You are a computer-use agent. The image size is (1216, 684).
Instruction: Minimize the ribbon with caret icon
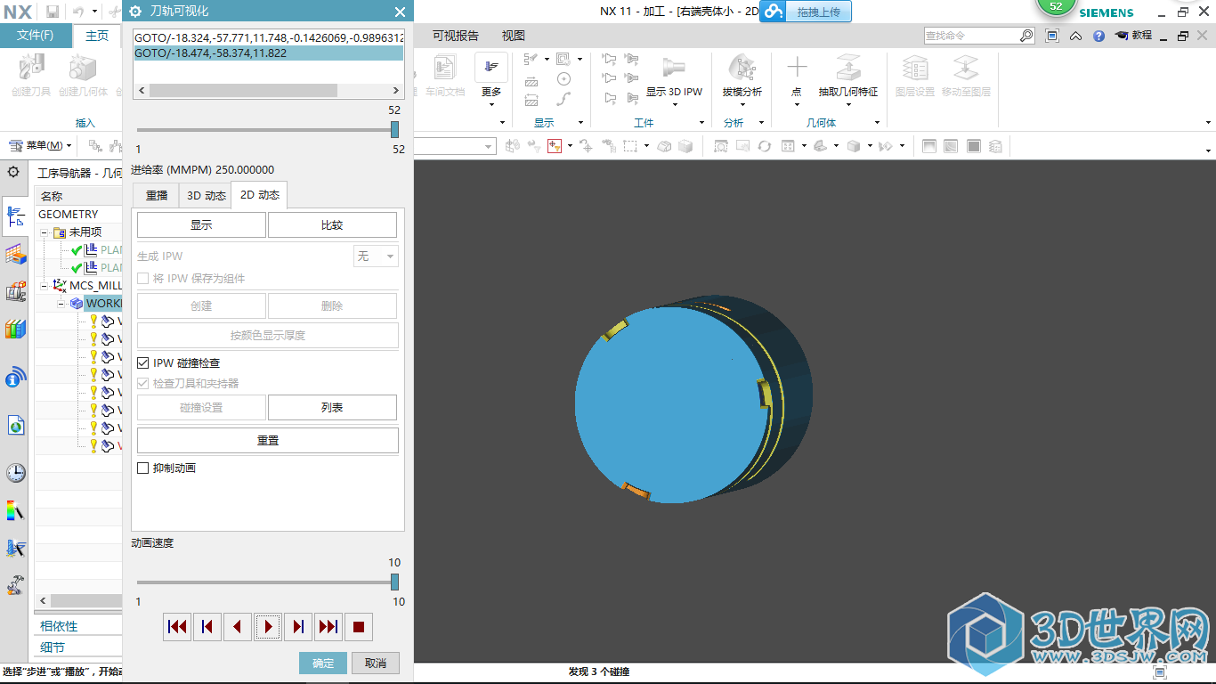pos(1075,36)
